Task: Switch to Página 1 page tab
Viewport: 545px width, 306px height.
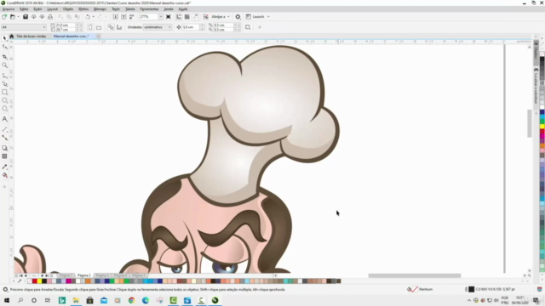Action: coord(66,275)
